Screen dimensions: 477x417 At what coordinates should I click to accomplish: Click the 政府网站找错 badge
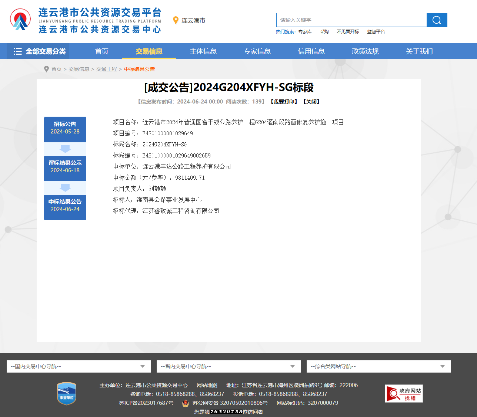404,394
